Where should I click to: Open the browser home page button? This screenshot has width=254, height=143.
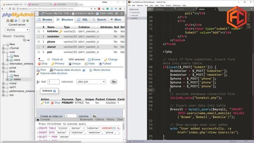click(13, 9)
